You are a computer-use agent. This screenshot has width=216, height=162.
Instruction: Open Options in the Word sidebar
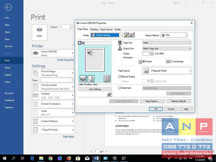pos(9,107)
